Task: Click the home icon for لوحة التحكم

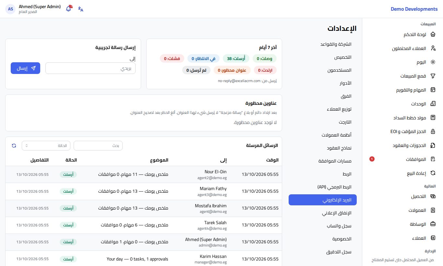Action: [x=433, y=34]
